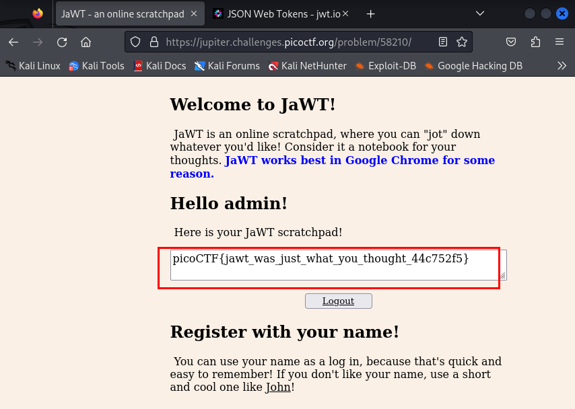Click the Hello admin! heading
The width and height of the screenshot is (575, 409).
click(x=228, y=203)
